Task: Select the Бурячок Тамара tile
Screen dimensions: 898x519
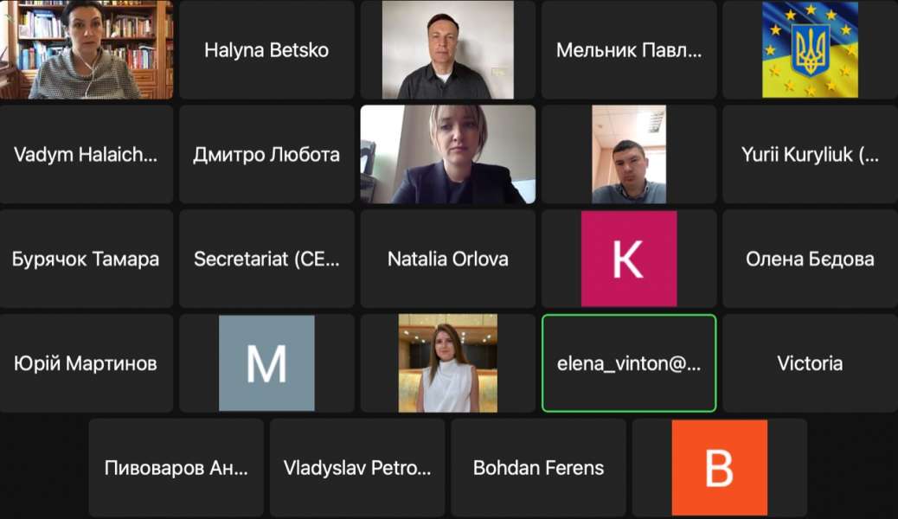Action: click(x=86, y=259)
